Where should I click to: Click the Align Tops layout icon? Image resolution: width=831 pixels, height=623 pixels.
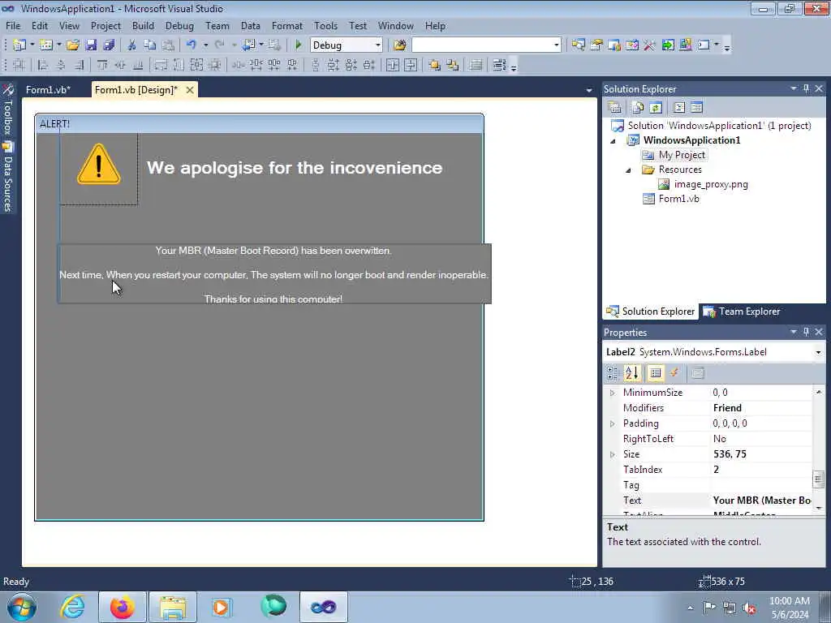pos(101,65)
